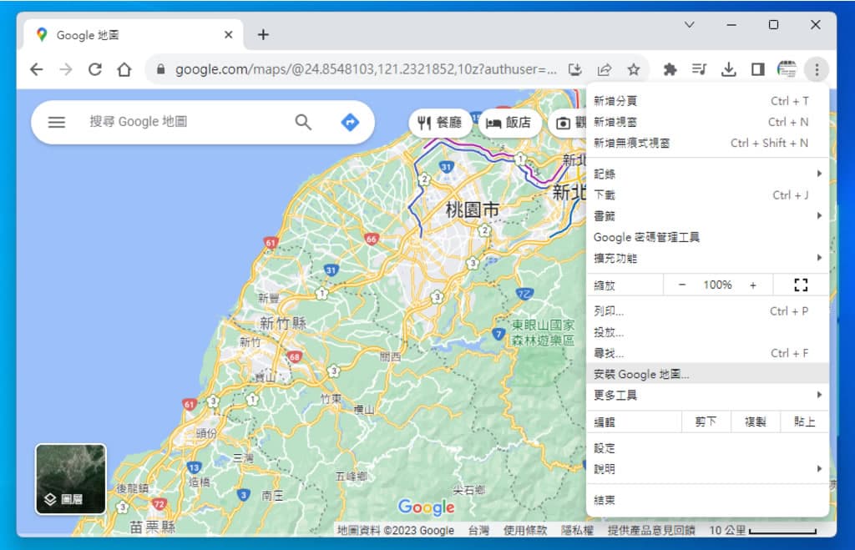This screenshot has height=550, width=855.
Task: Go back with the browser back arrow
Action: click(37, 69)
